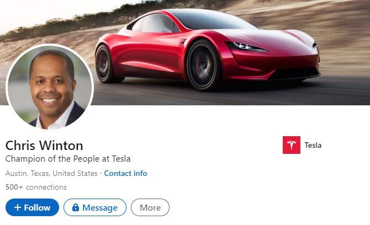View the circular profile photo
The width and height of the screenshot is (370, 225).
tap(50, 87)
